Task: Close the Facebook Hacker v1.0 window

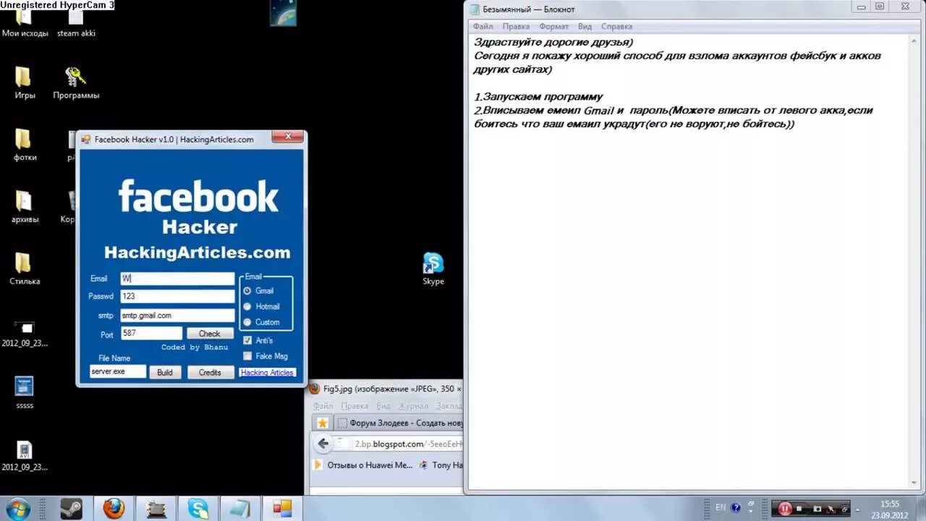Action: pos(288,136)
